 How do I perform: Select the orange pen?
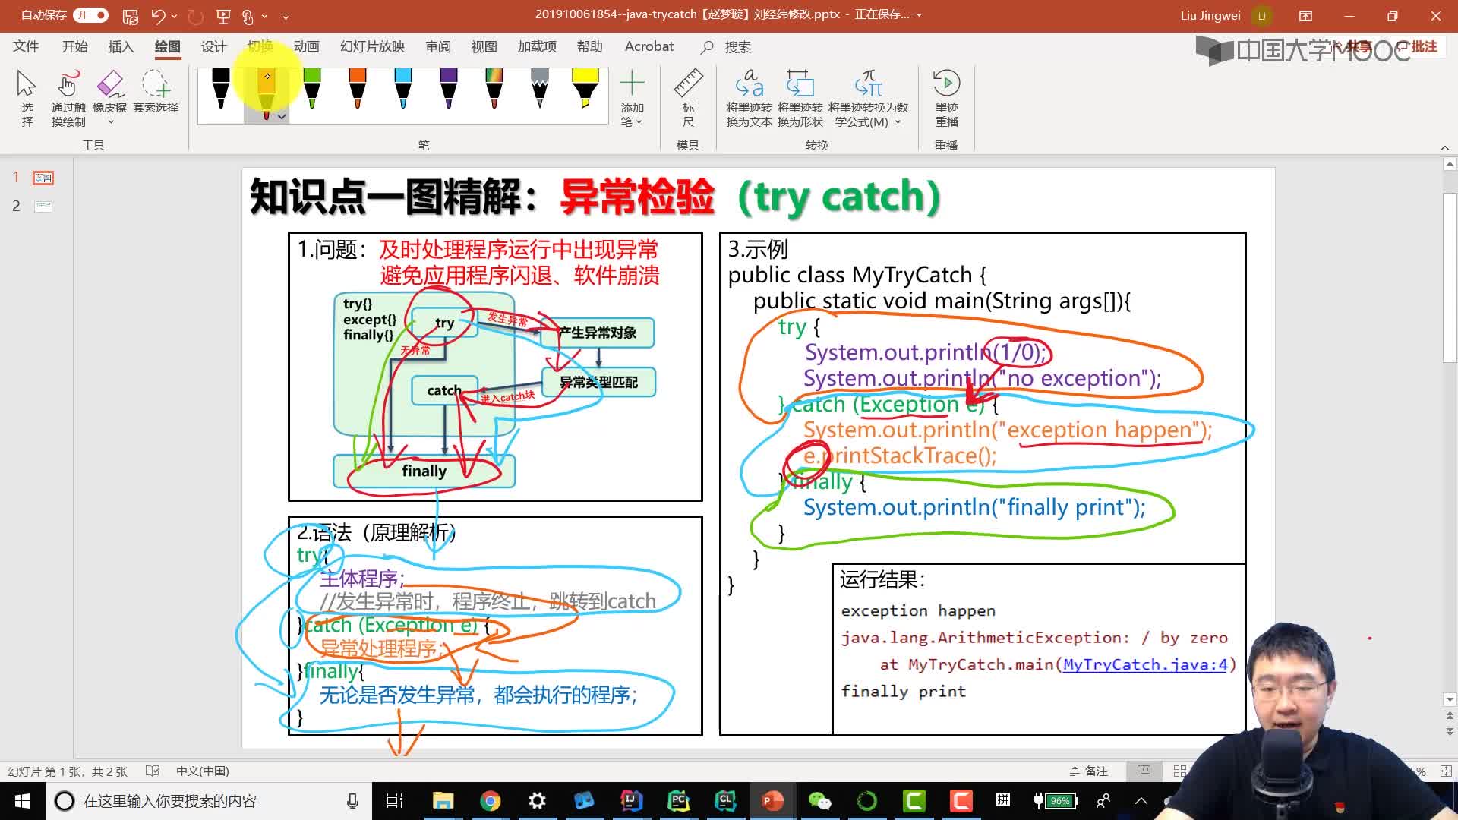[358, 89]
